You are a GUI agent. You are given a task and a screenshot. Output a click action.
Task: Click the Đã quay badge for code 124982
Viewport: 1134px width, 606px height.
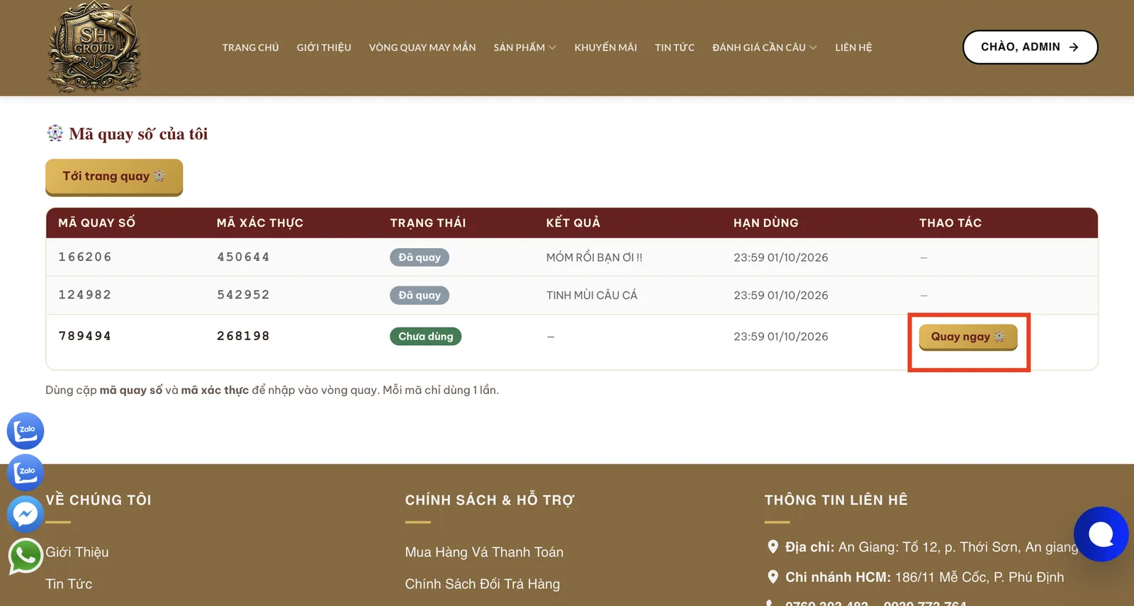[420, 295]
